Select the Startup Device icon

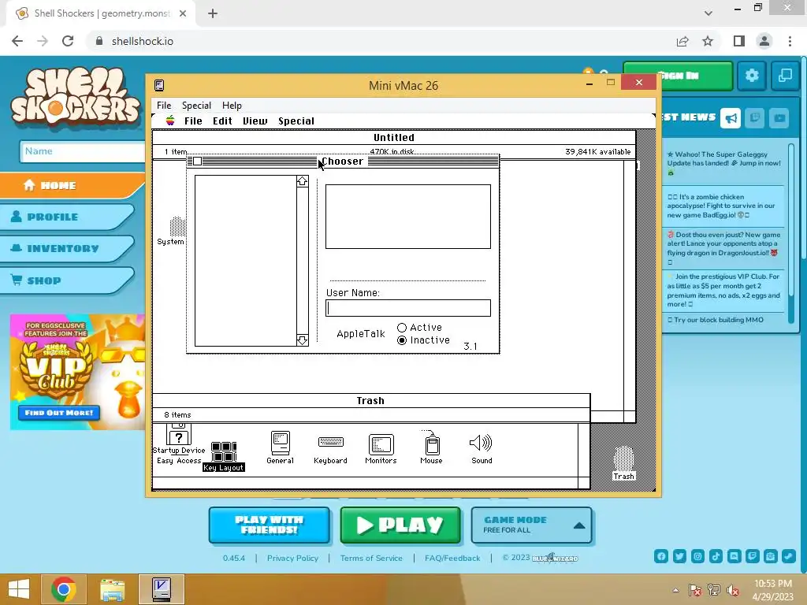click(x=179, y=438)
